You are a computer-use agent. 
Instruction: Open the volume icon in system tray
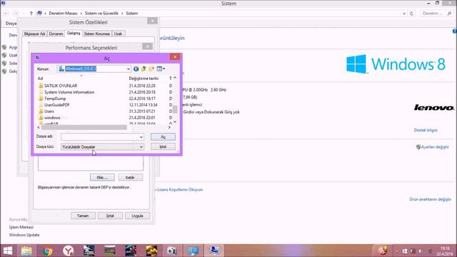click(x=421, y=251)
